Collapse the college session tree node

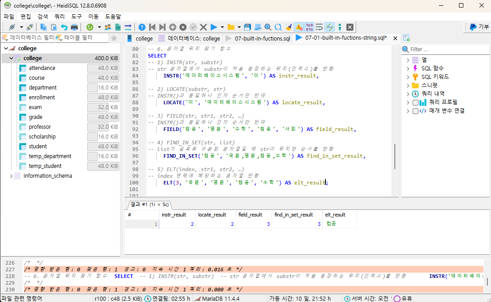click(x=6, y=49)
